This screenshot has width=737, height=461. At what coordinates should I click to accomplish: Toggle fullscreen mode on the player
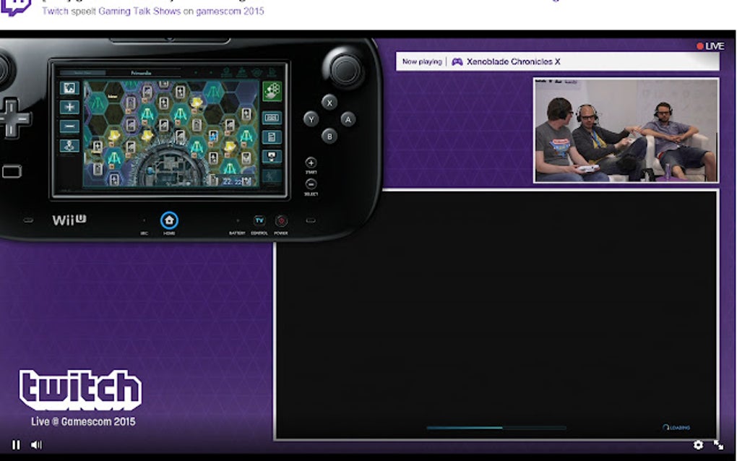[719, 446]
